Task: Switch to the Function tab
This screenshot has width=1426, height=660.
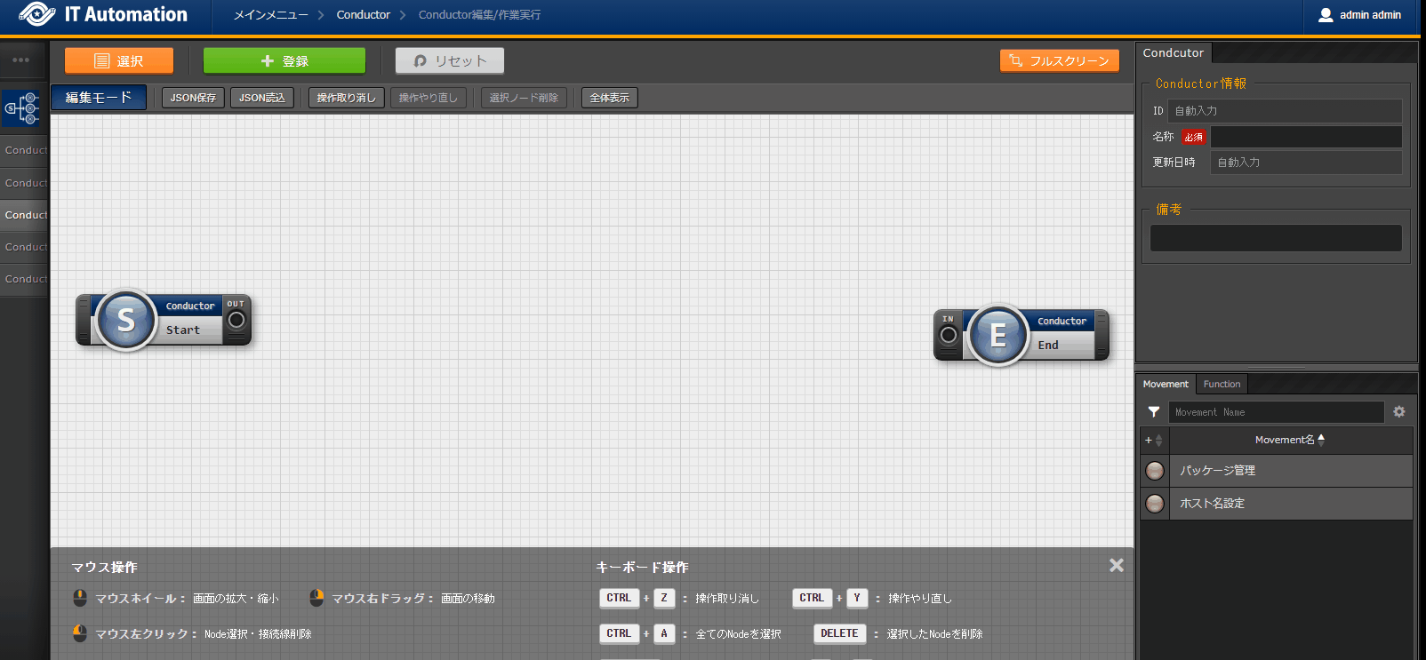Action: coord(1222,384)
